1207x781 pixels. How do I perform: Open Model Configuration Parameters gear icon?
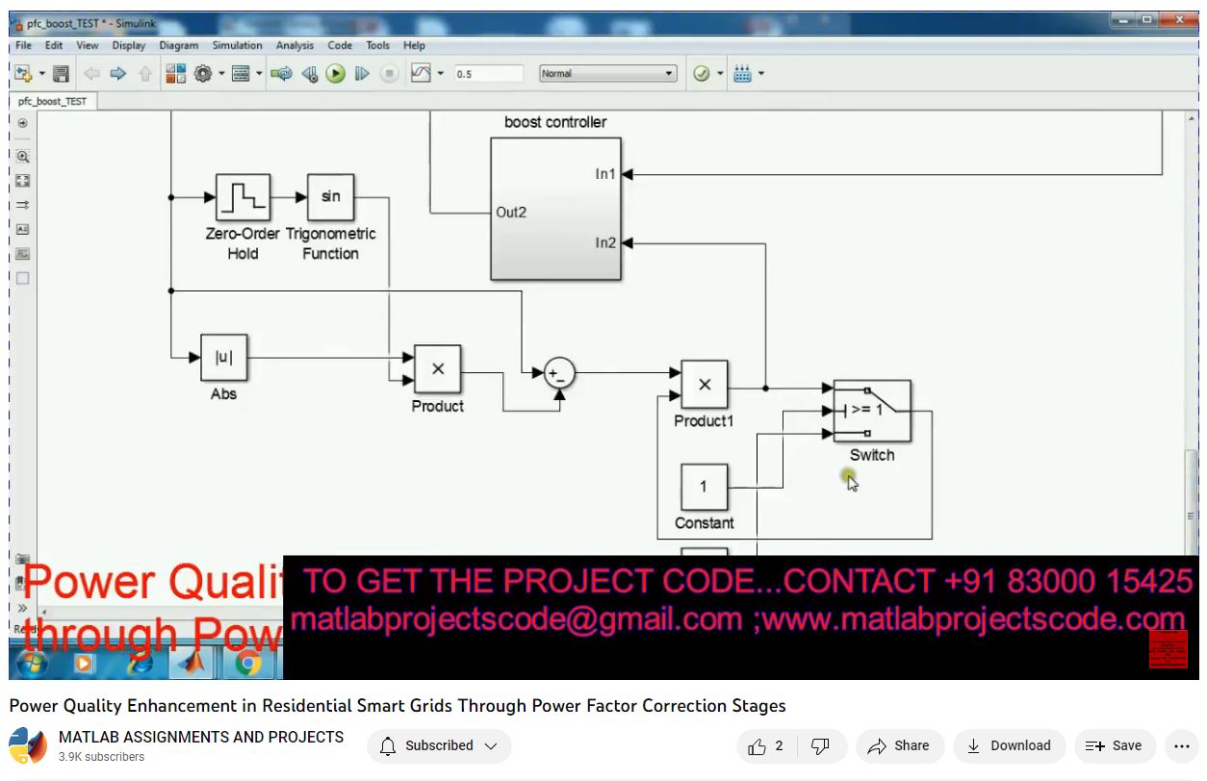click(202, 74)
